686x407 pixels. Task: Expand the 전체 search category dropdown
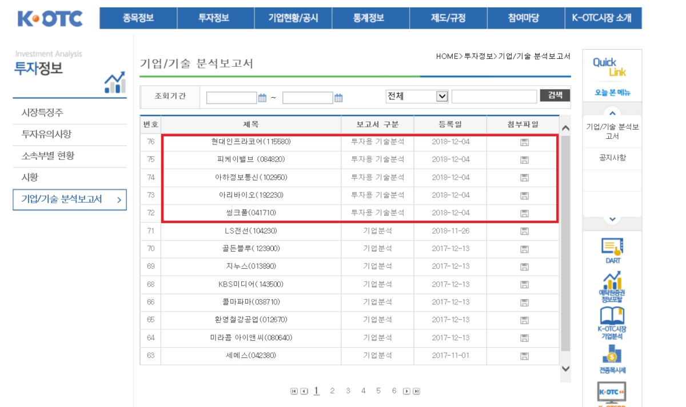441,96
